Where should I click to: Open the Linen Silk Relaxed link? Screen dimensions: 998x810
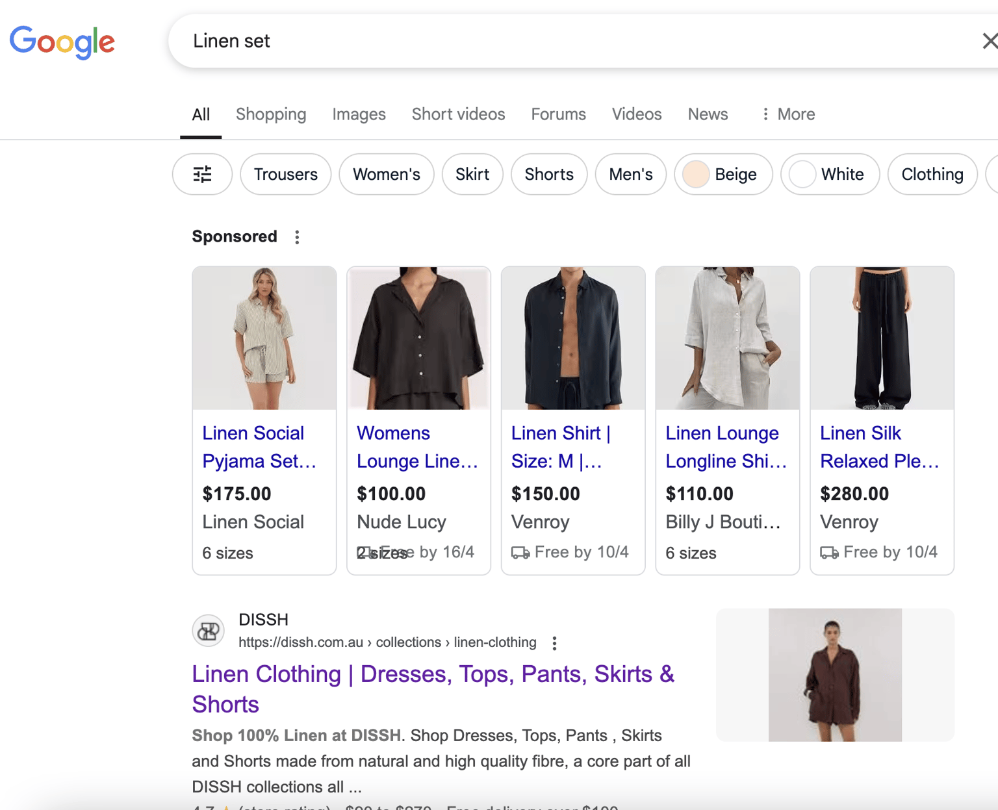point(880,447)
